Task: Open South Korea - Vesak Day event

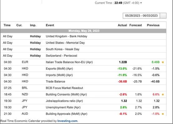Action: (62, 49)
